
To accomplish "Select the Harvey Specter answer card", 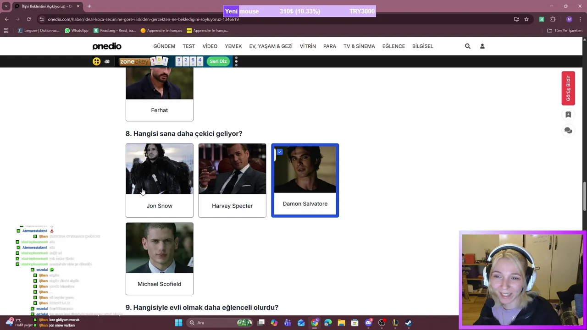I will pyautogui.click(x=232, y=180).
